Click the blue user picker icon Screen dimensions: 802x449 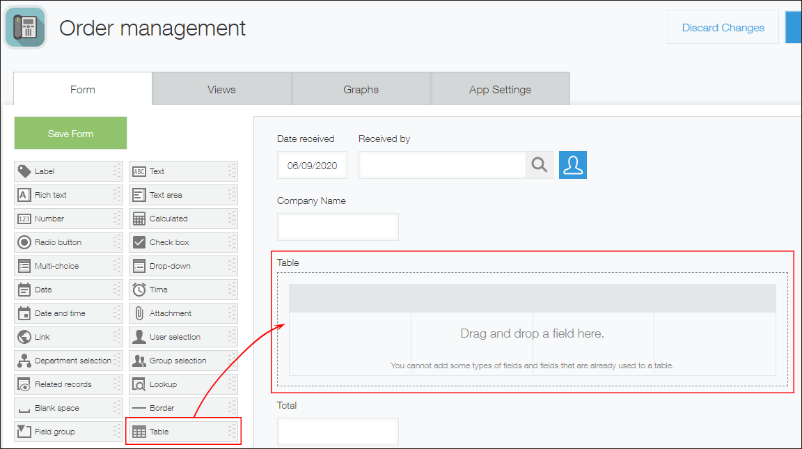coord(572,165)
